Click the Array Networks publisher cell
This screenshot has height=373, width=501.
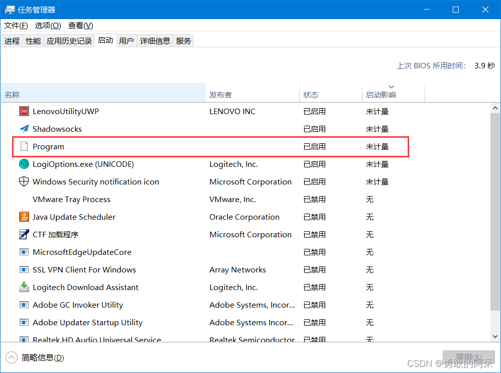point(238,269)
